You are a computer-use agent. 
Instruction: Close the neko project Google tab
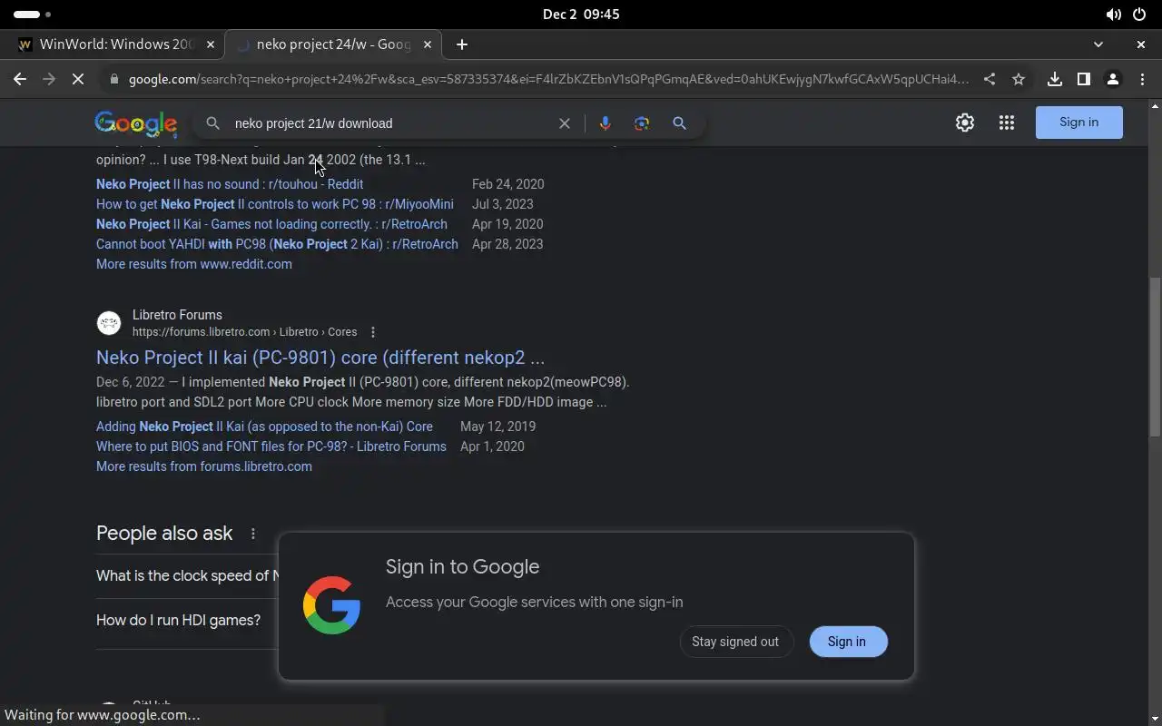tap(427, 44)
